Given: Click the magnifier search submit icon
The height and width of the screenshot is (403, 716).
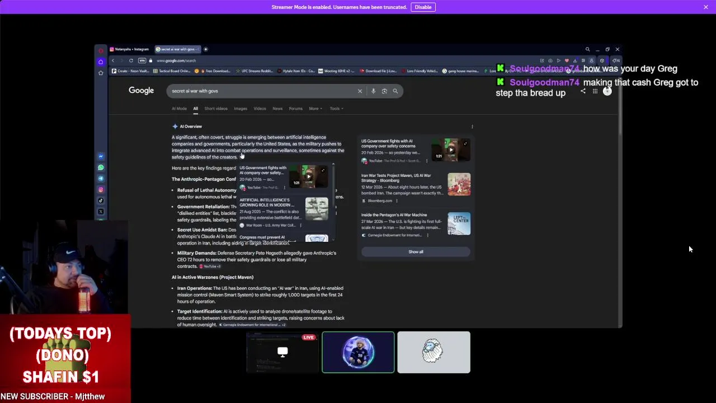Looking at the screenshot, I should [x=395, y=91].
